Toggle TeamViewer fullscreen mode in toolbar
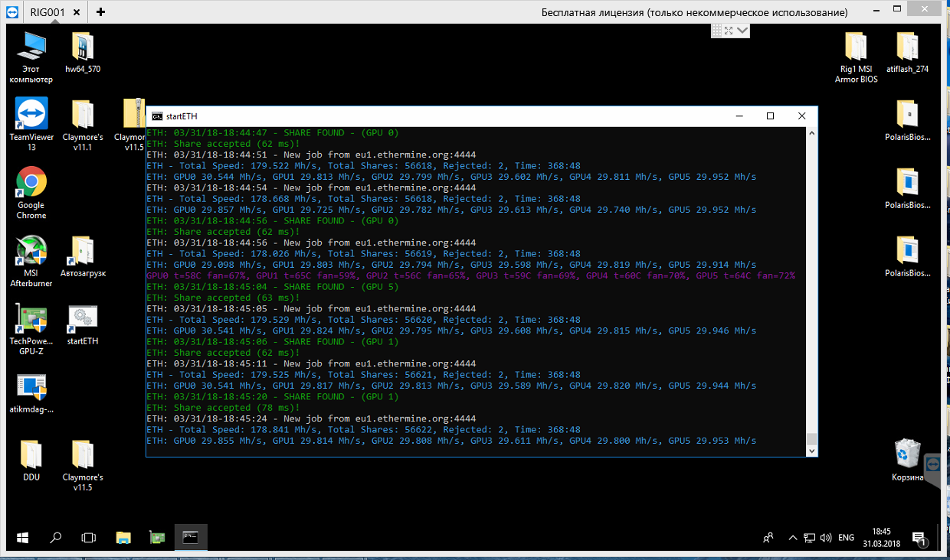950x560 pixels. (x=728, y=31)
